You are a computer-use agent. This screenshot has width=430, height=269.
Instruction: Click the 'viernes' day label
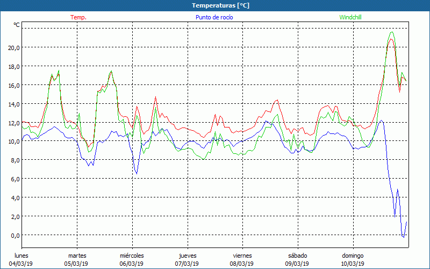point(242,256)
